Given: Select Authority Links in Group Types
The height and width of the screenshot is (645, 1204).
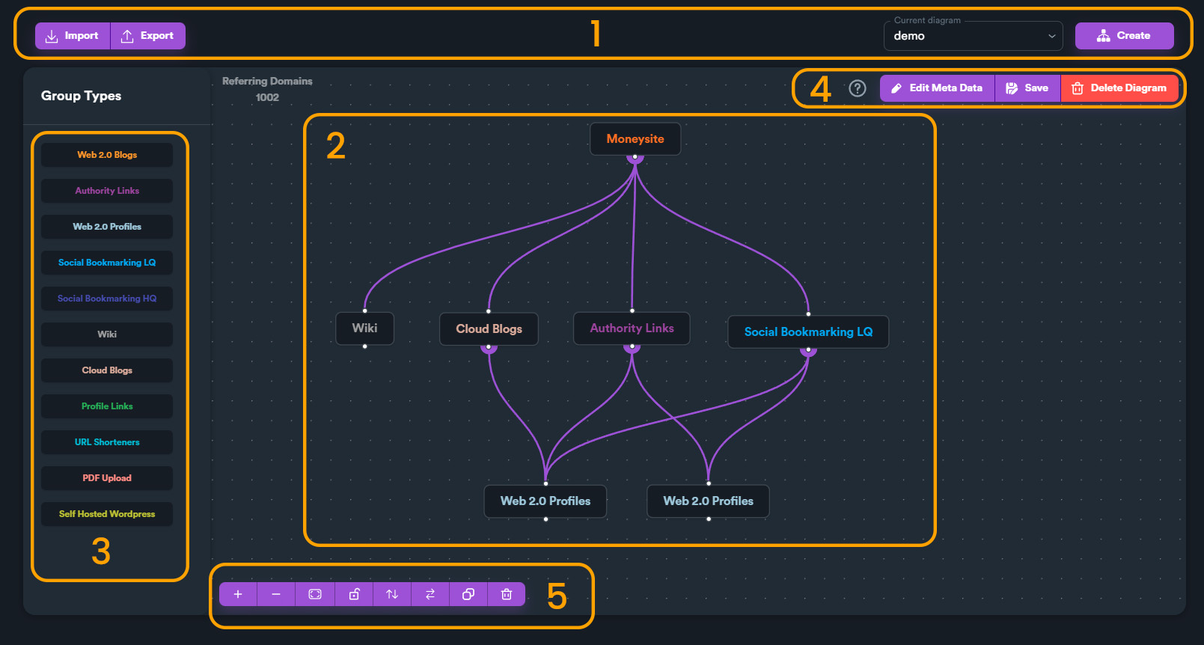Looking at the screenshot, I should (107, 191).
